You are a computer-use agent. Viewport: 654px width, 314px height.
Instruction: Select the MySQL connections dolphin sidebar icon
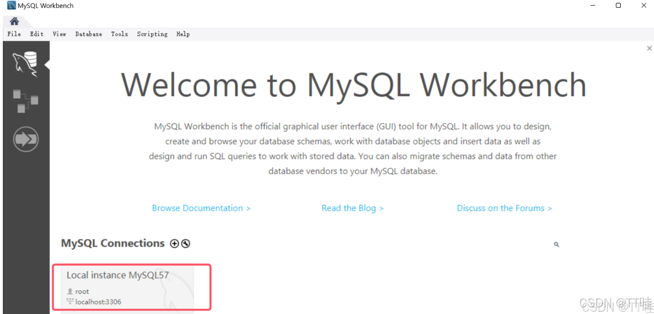click(x=25, y=64)
